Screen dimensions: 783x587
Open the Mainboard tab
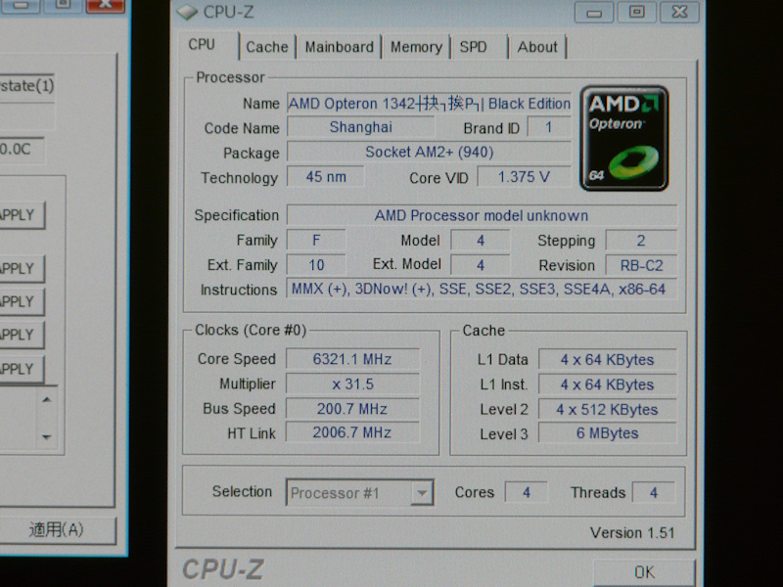(339, 47)
